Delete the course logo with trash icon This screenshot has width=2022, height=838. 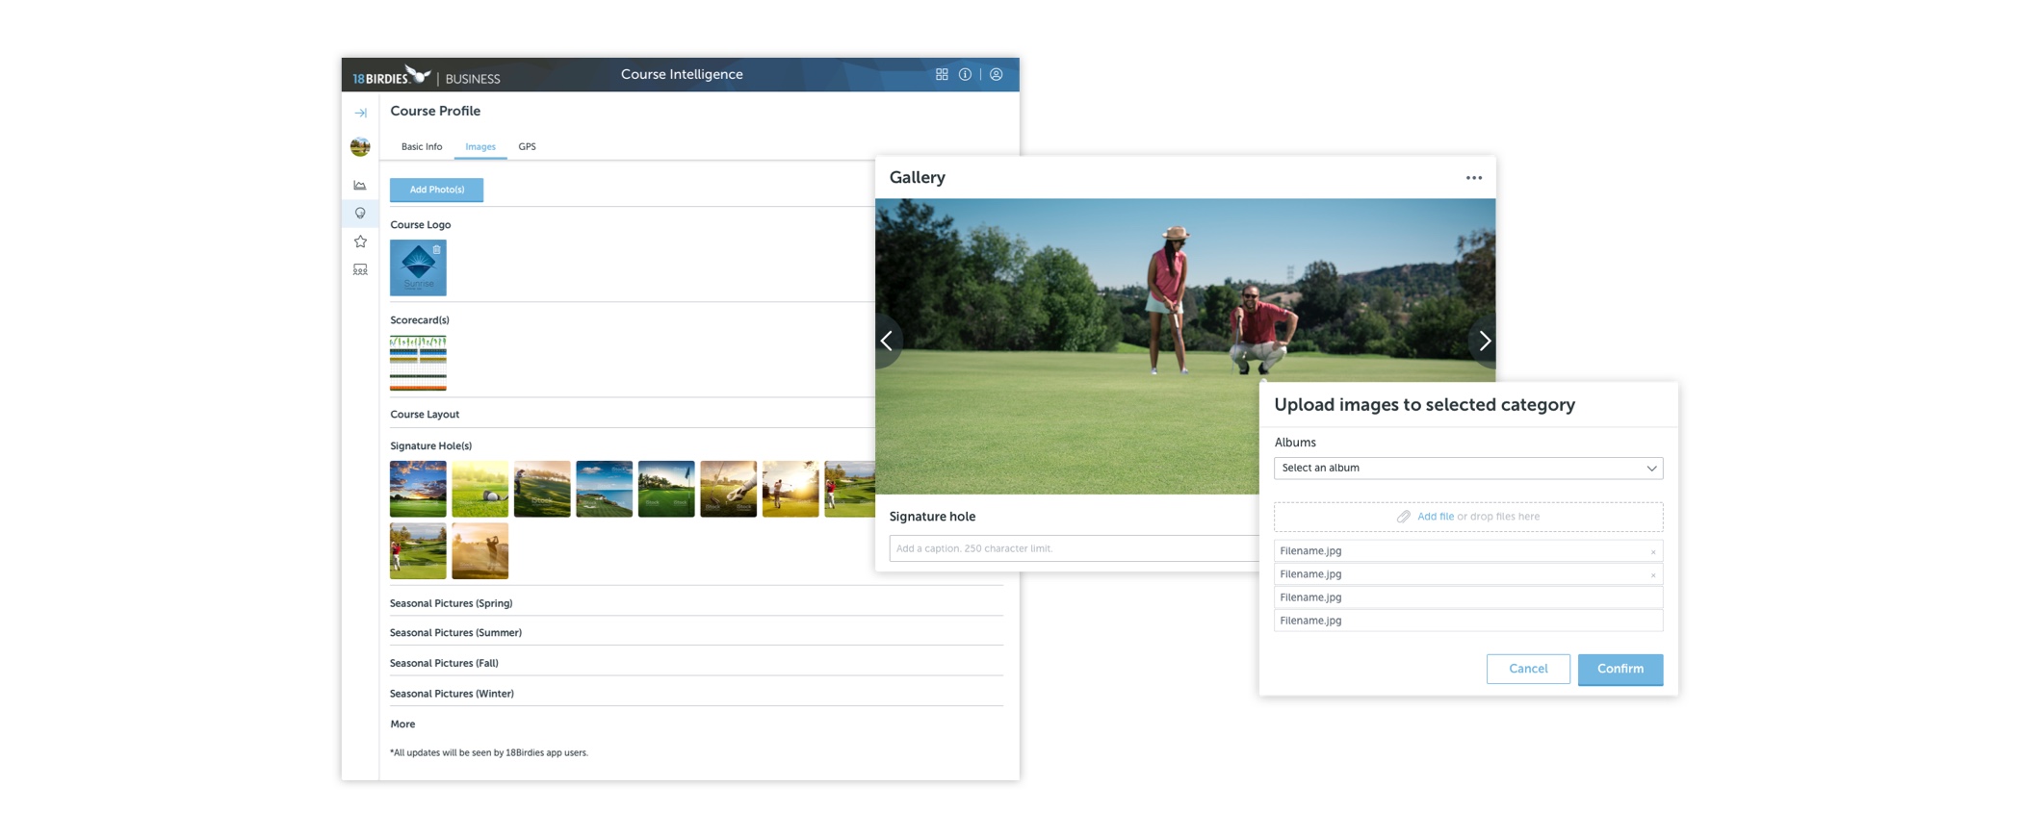coord(437,250)
